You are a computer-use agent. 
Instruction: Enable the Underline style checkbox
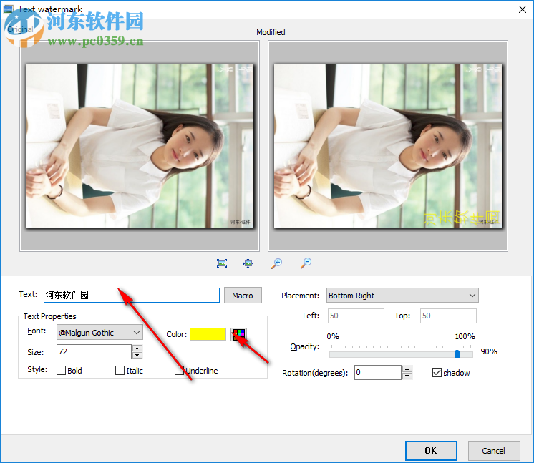(x=179, y=371)
